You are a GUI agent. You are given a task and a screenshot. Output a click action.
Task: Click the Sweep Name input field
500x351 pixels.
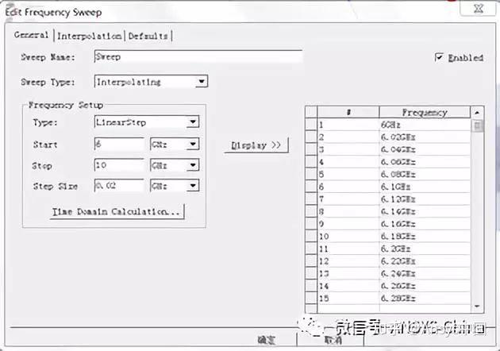[x=198, y=57]
